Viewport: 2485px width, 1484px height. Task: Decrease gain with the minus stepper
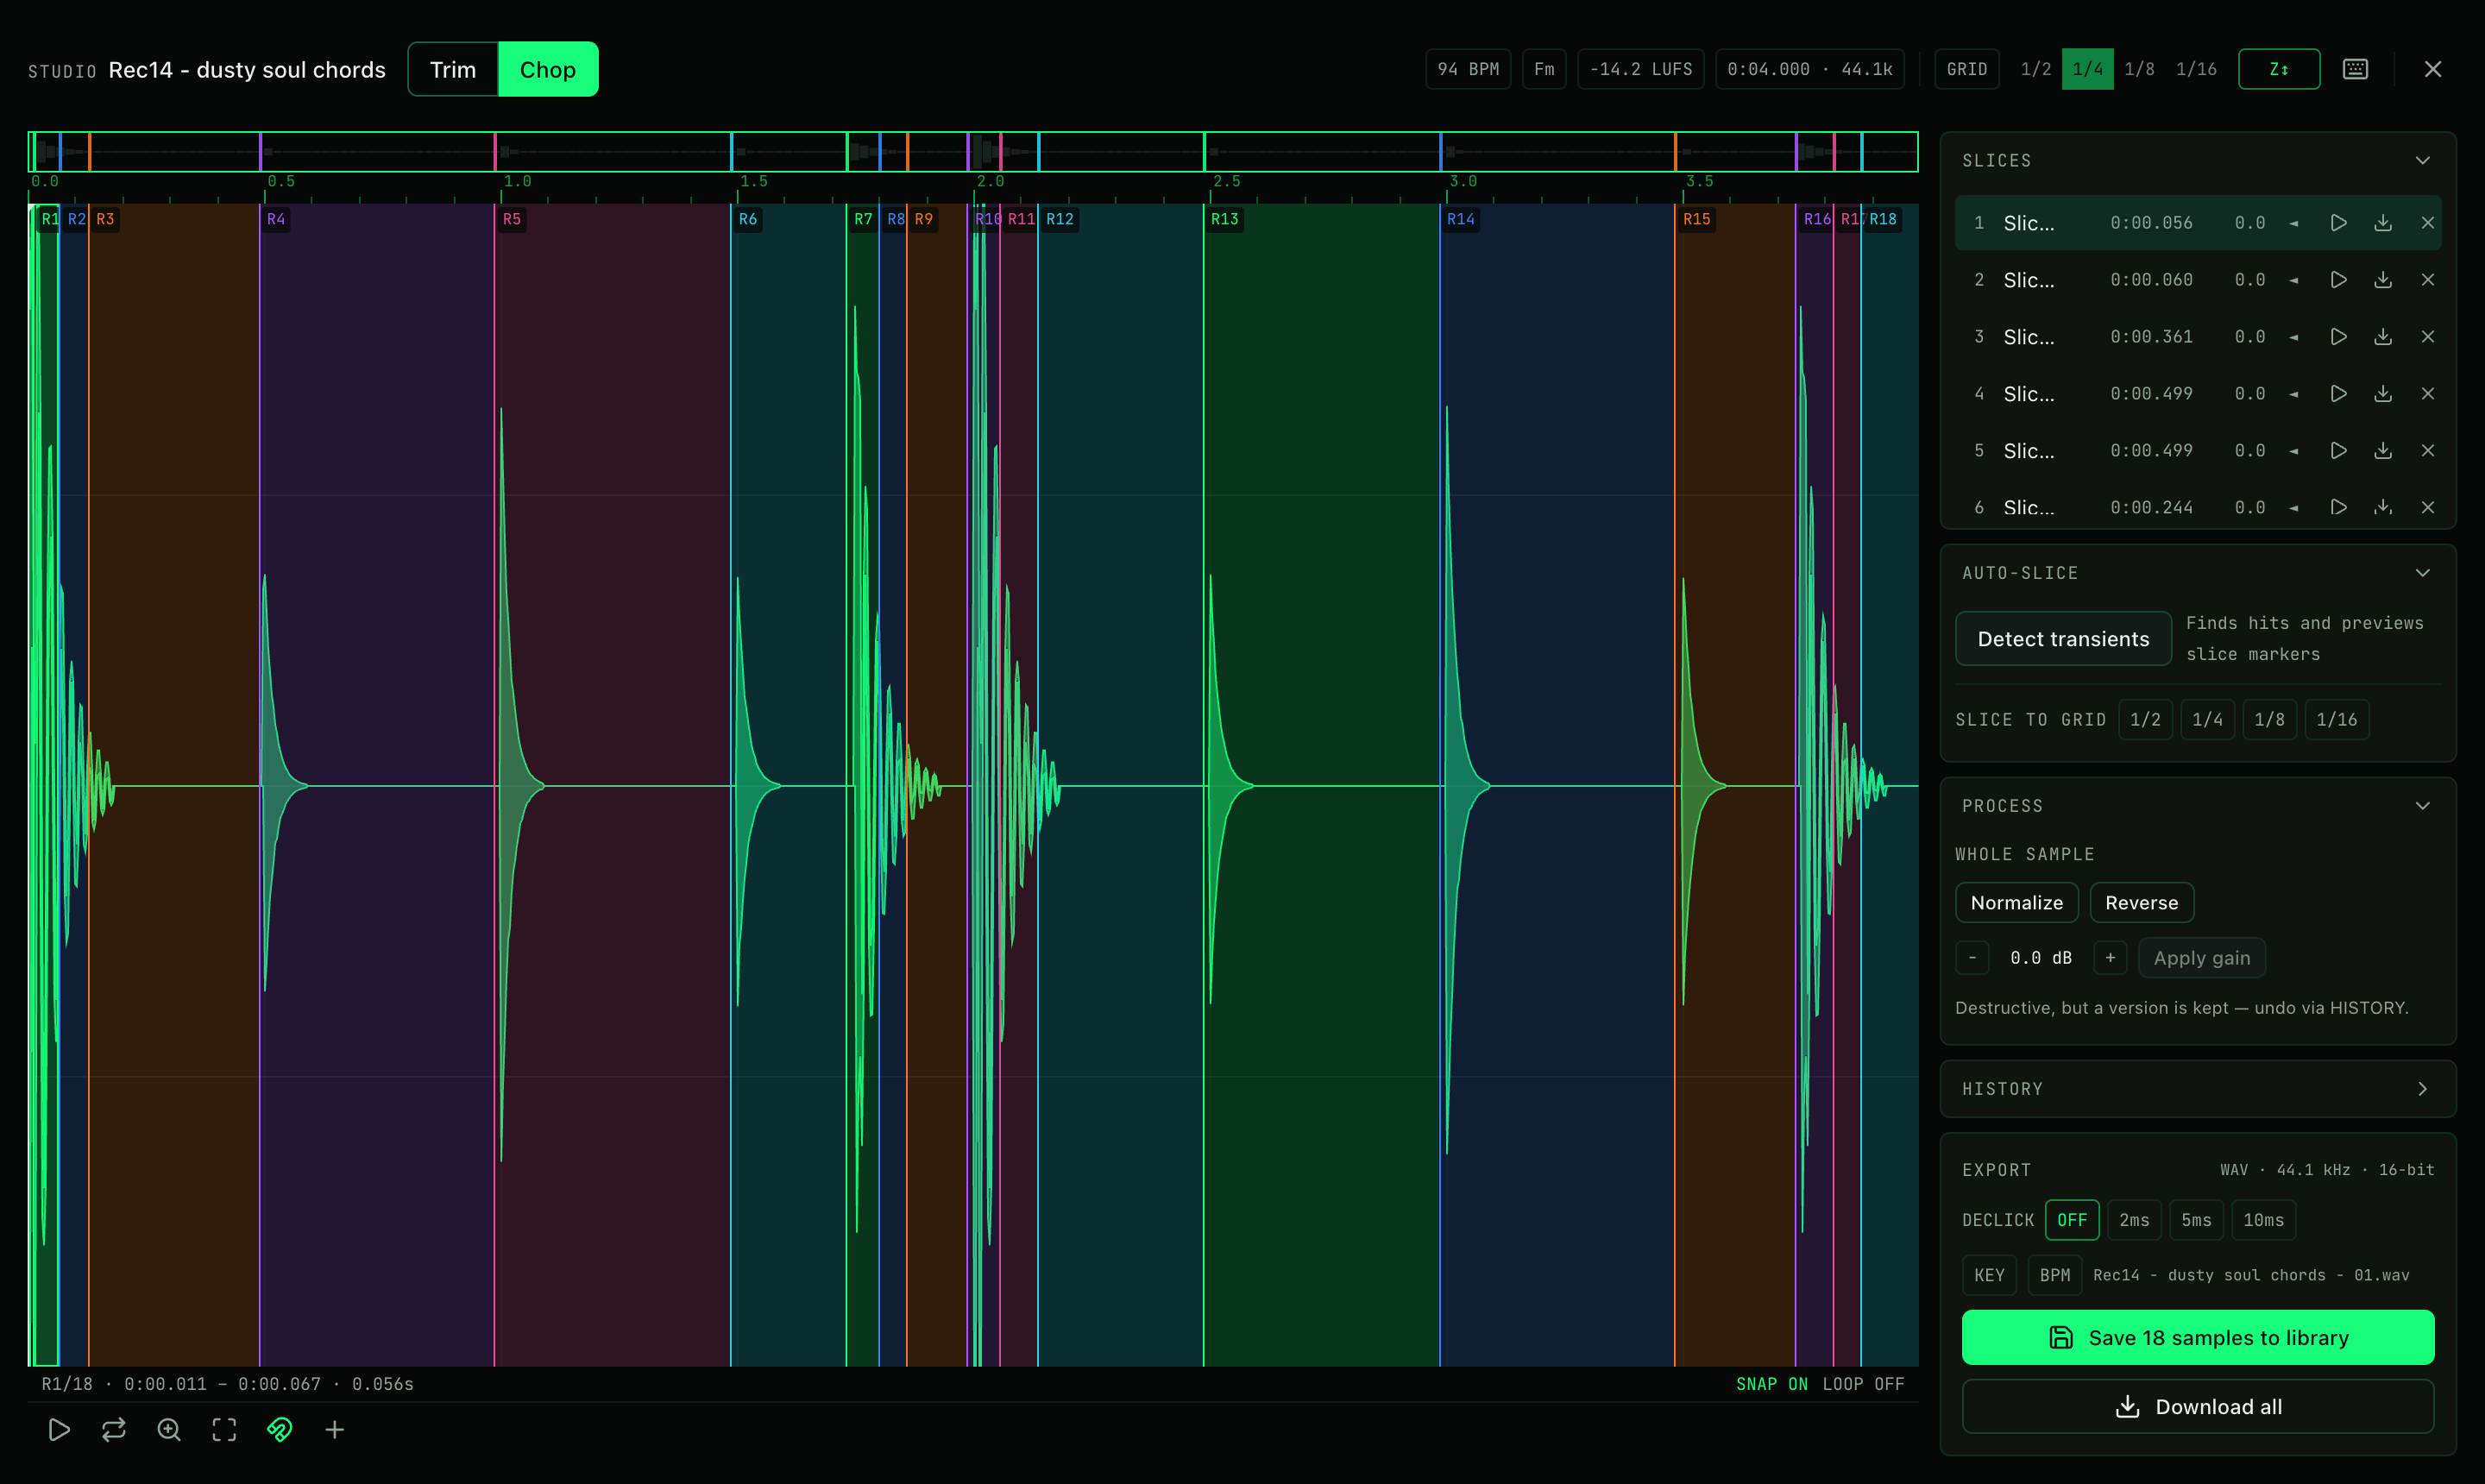pyautogui.click(x=1972, y=958)
